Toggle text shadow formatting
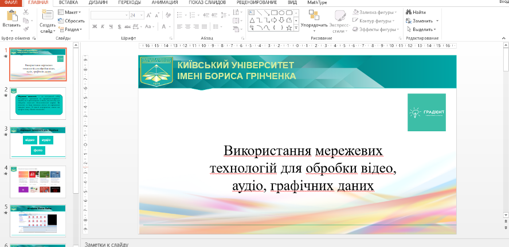This screenshot has width=509, height=247. click(x=118, y=26)
